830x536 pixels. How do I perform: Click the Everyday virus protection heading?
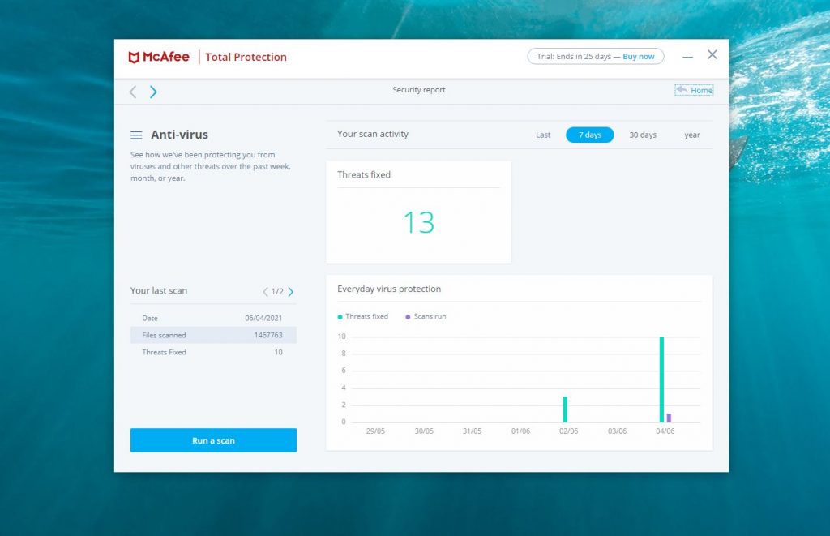tap(389, 289)
